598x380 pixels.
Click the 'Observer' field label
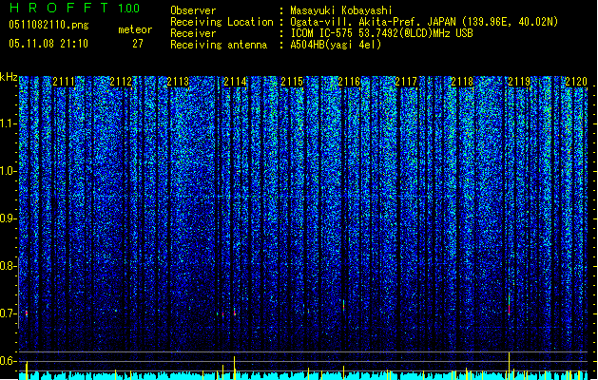(x=193, y=10)
